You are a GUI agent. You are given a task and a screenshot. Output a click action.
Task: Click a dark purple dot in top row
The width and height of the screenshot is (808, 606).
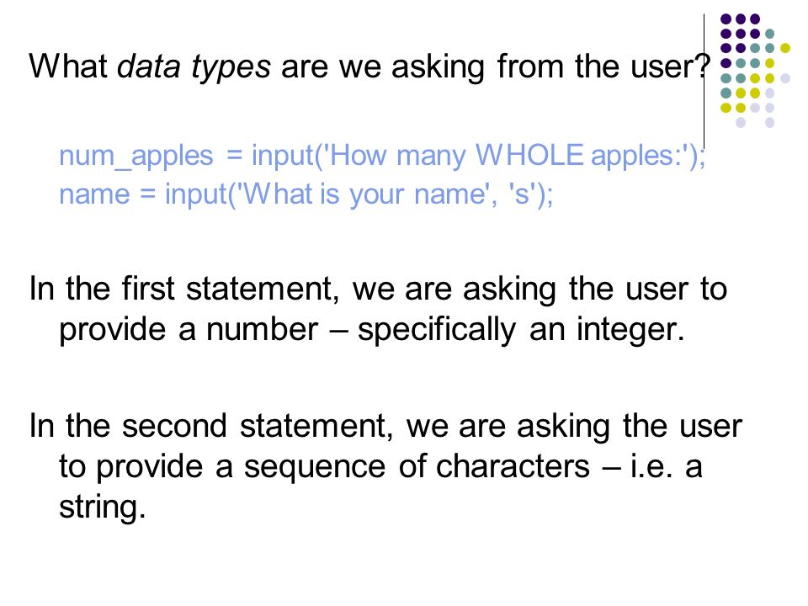[741, 19]
